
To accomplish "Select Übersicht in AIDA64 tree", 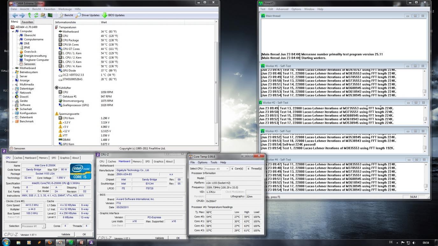I will [30, 35].
